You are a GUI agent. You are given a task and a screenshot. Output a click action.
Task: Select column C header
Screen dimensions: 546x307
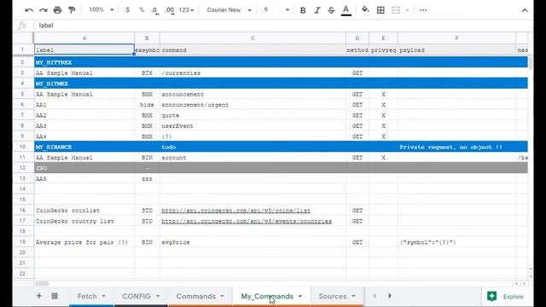(x=253, y=38)
